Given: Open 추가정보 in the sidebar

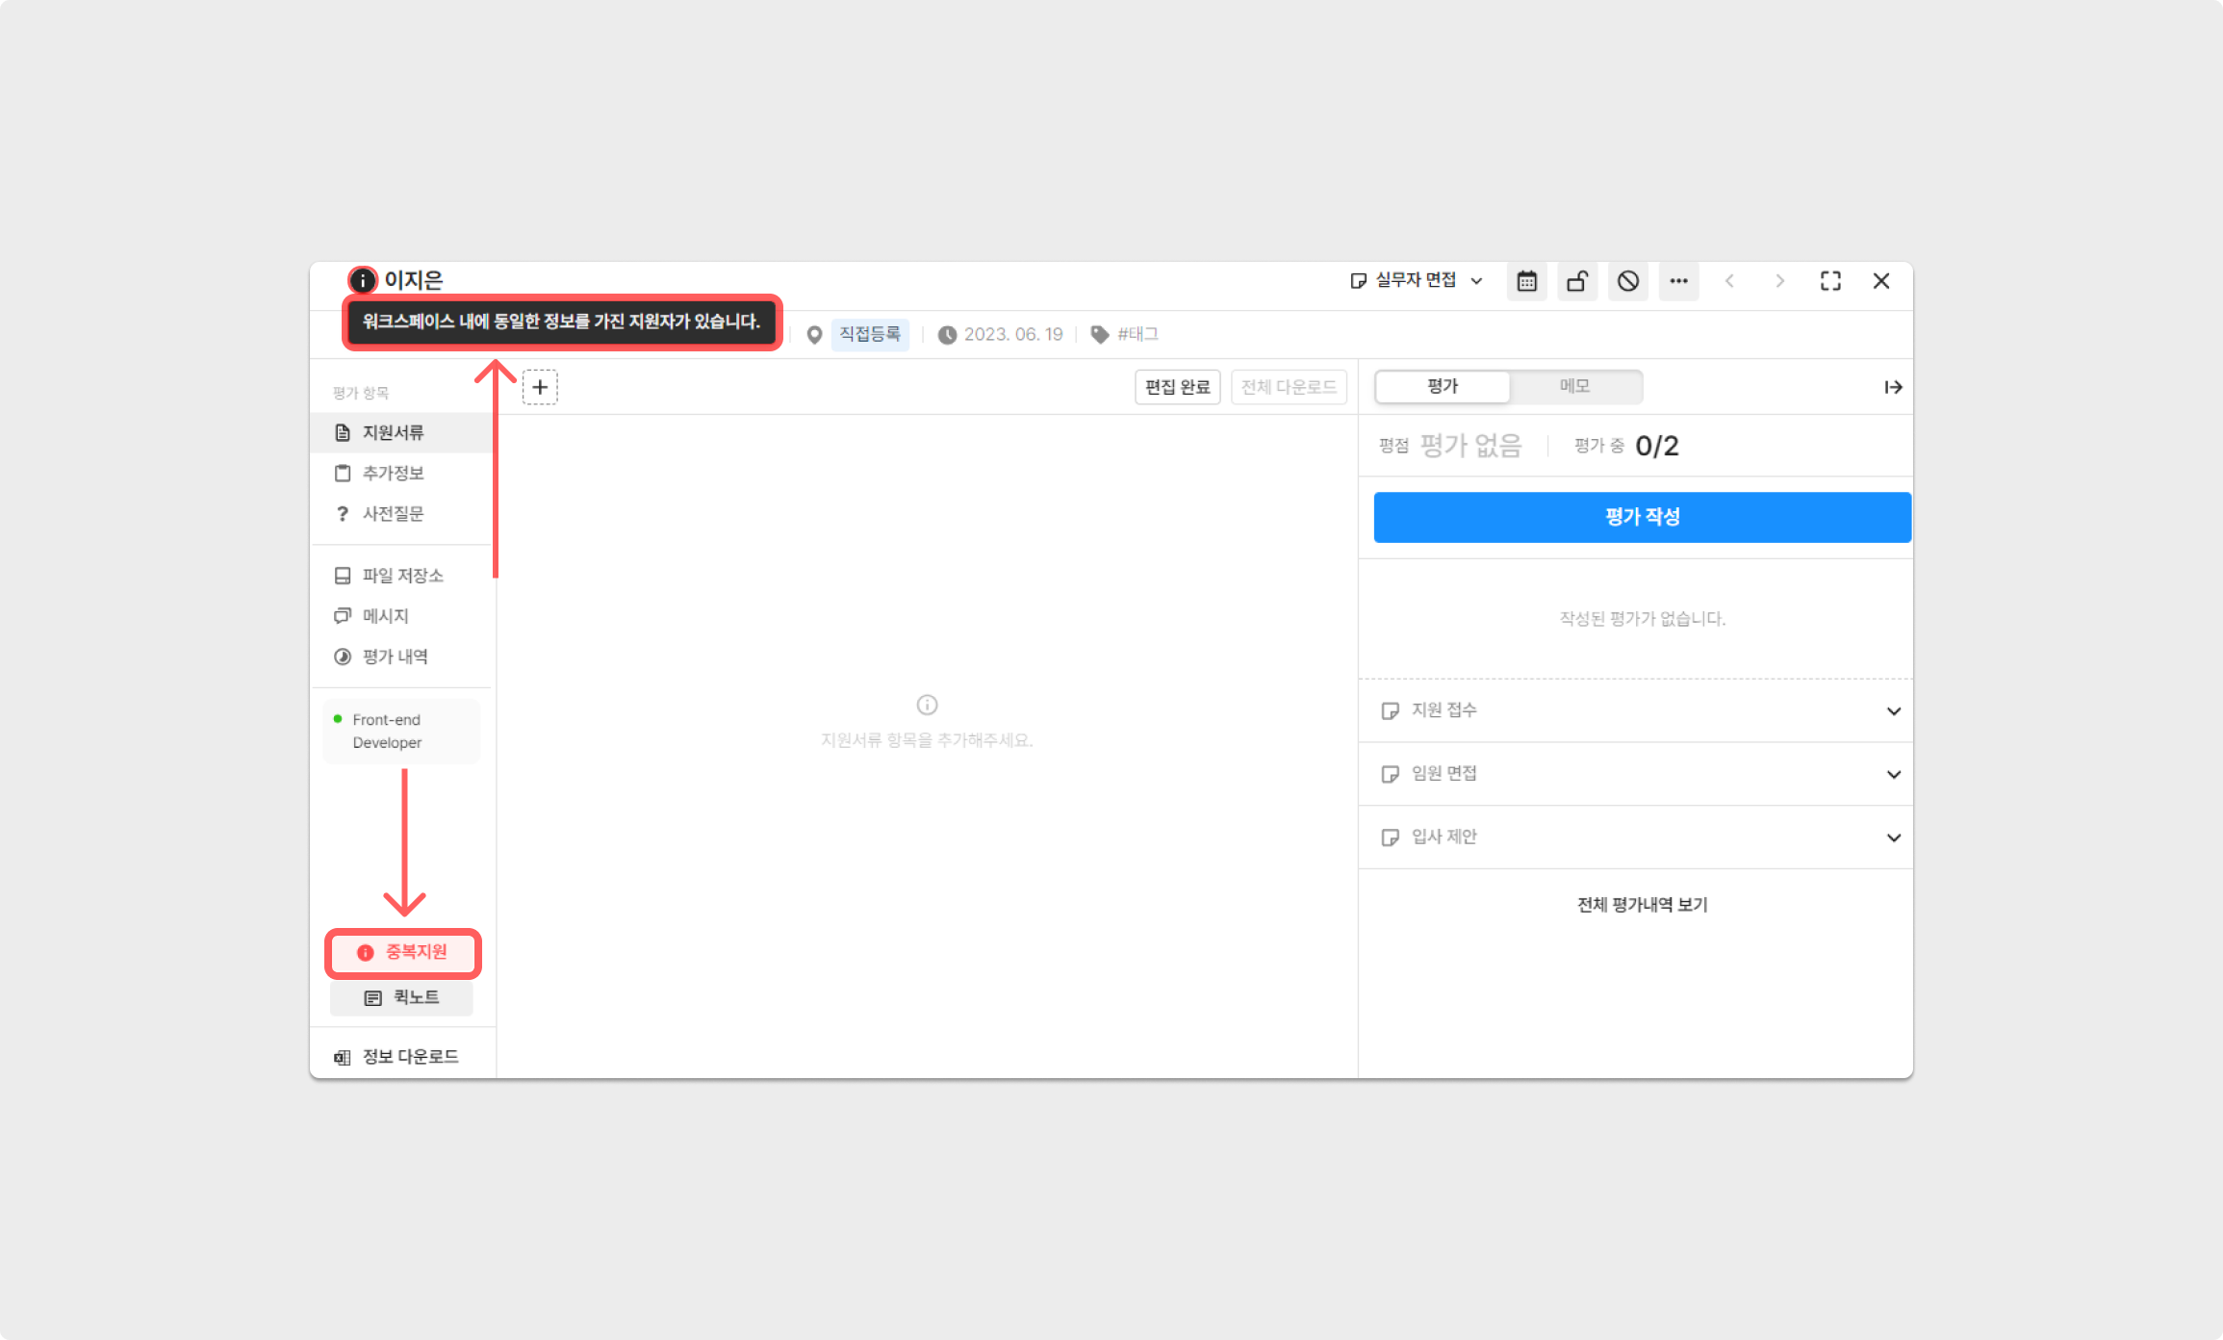Looking at the screenshot, I should click(393, 473).
